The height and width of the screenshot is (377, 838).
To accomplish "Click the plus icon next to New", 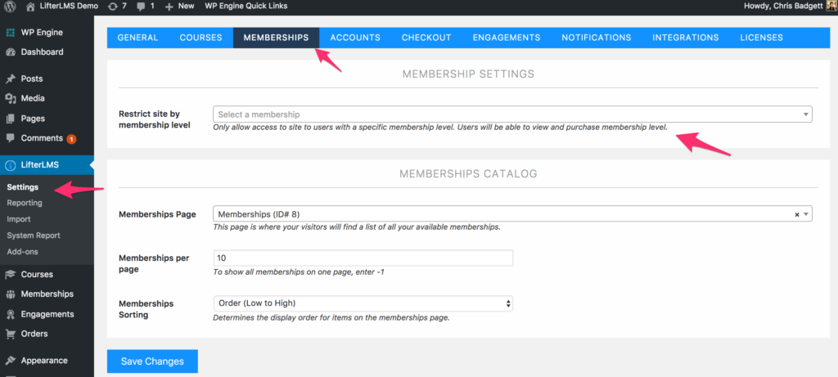I will click(169, 7).
